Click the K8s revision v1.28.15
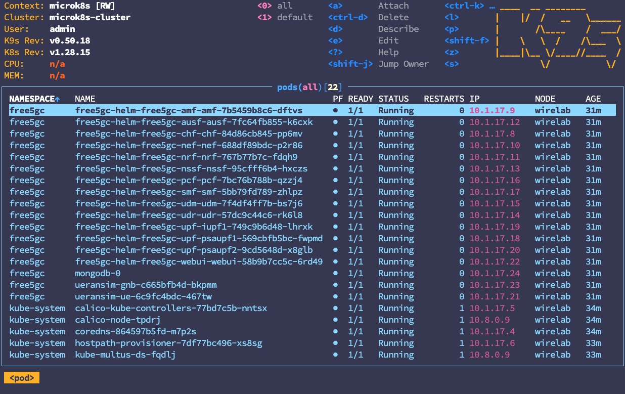625x394 pixels. click(x=70, y=52)
